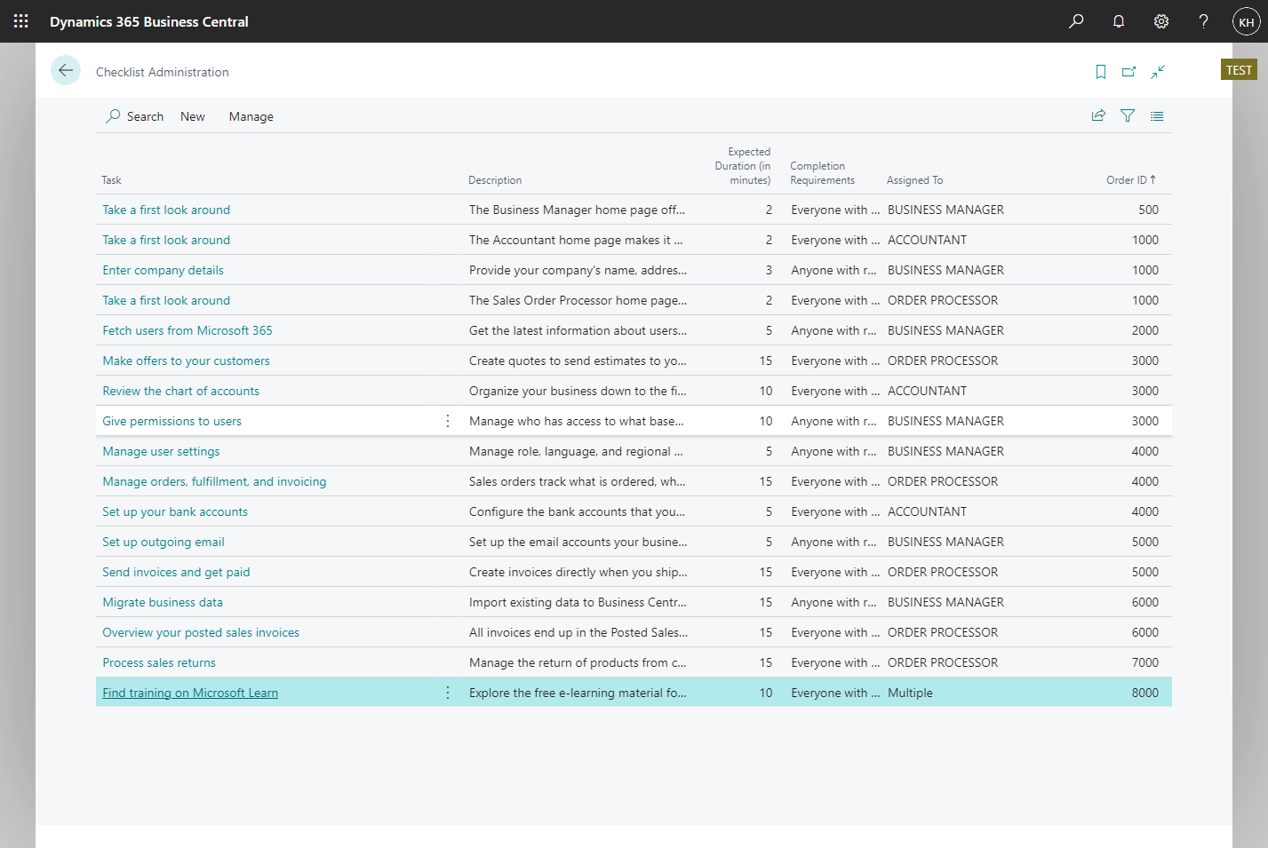Select description 'Import existing data to Business Centr...'
The image size is (1268, 848).
[578, 602]
